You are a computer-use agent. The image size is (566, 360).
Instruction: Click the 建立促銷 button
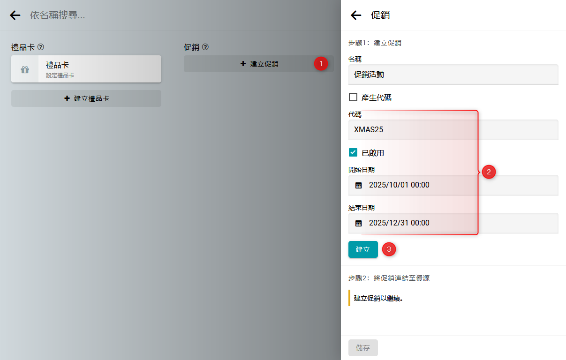(x=259, y=64)
